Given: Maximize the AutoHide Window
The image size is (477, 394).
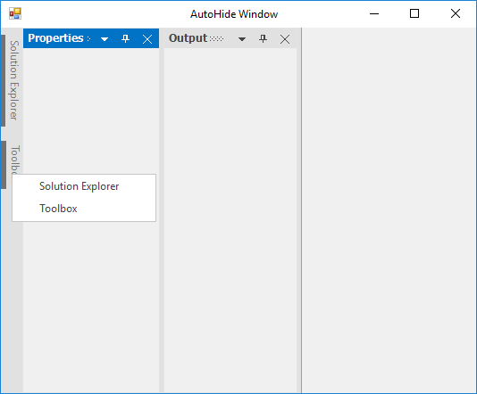Looking at the screenshot, I should click(x=414, y=13).
